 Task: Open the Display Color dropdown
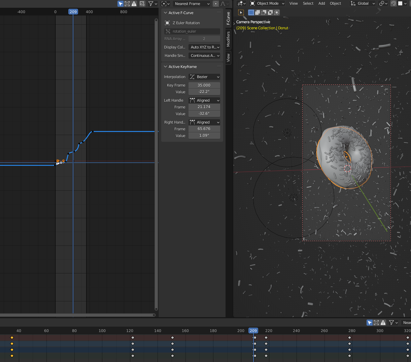204,47
